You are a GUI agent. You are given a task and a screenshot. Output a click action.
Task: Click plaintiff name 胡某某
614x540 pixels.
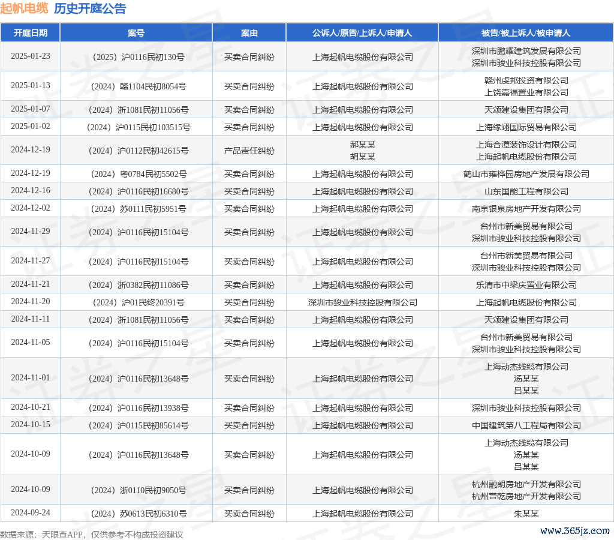(x=363, y=157)
